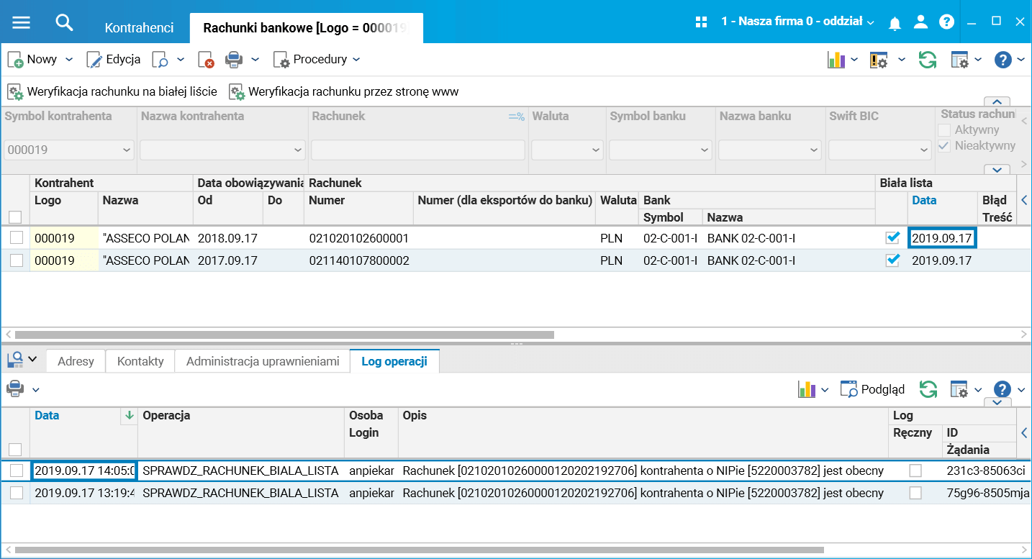The image size is (1032, 559).
Task: Open the Adresy tab
Action: pyautogui.click(x=76, y=361)
